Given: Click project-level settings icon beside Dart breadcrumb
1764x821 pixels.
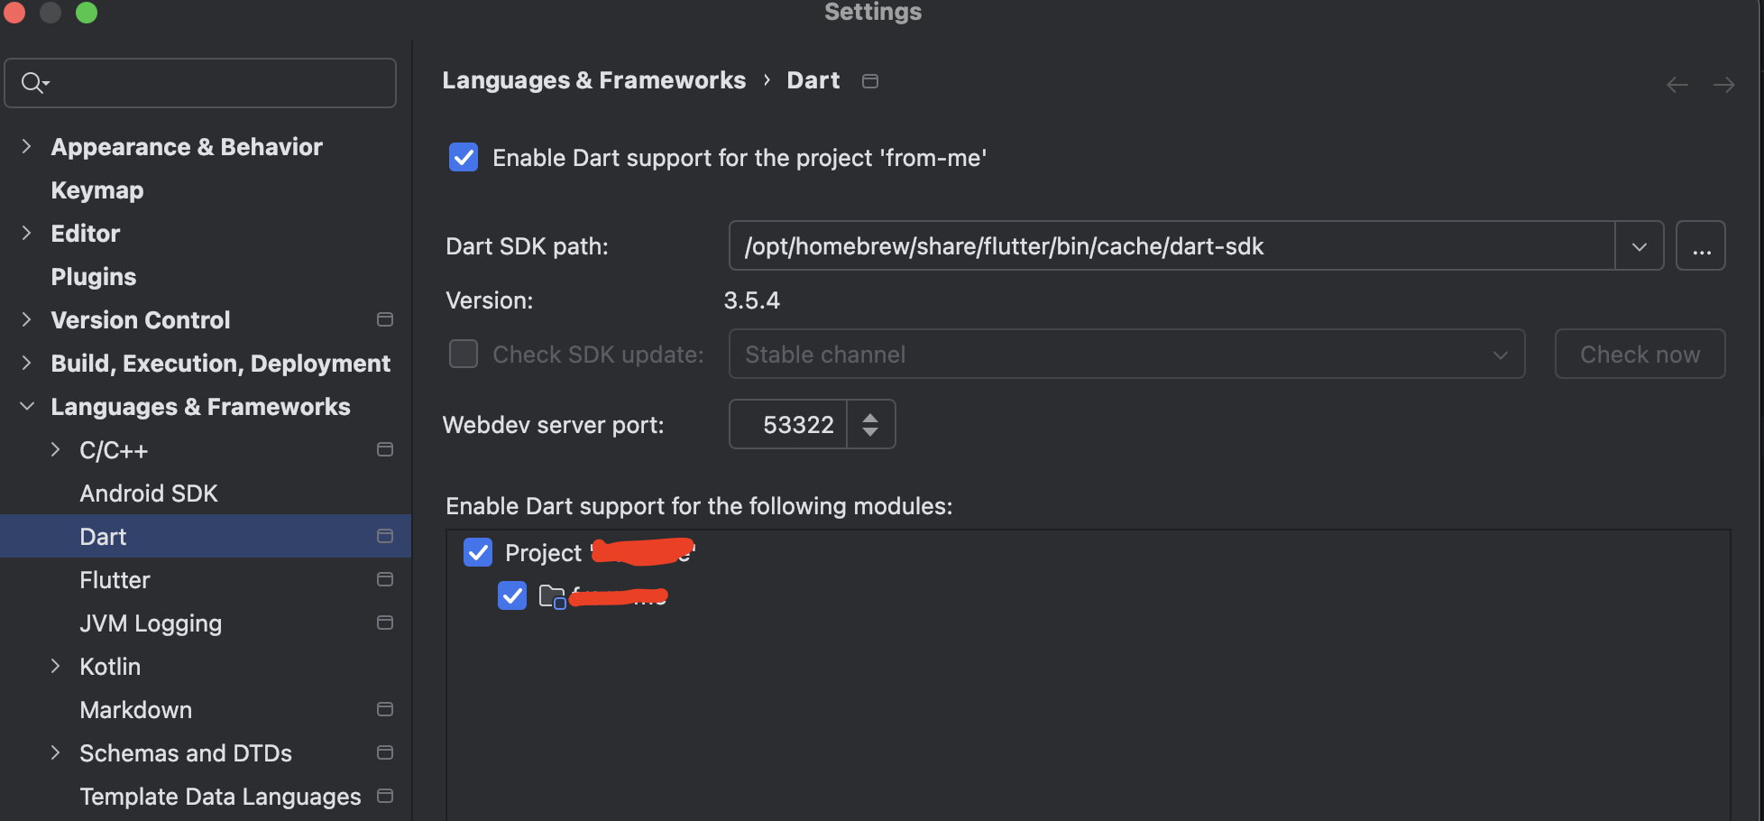Looking at the screenshot, I should (x=869, y=81).
